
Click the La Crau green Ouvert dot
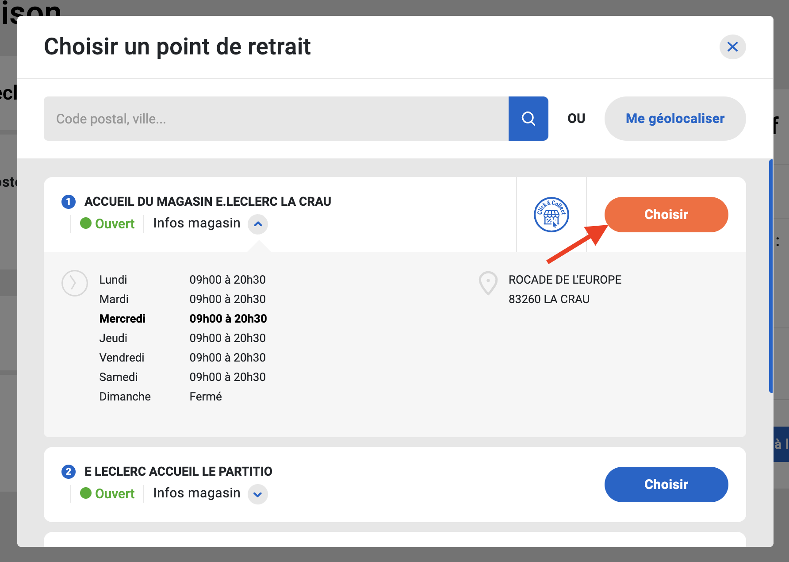86,223
